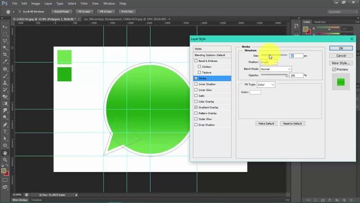The height and width of the screenshot is (203, 360).
Task: Open the Blend Mode dropdown
Action: (276, 69)
